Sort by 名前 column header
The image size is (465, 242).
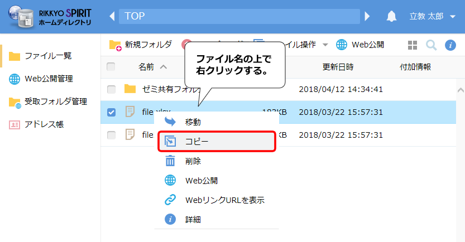click(152, 67)
